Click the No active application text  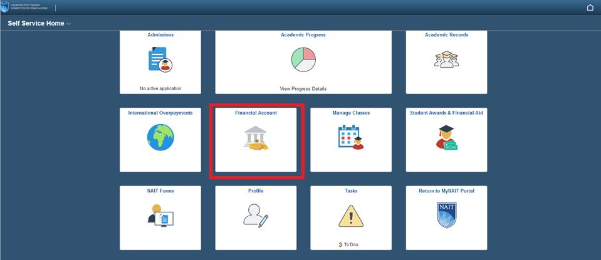pos(160,88)
